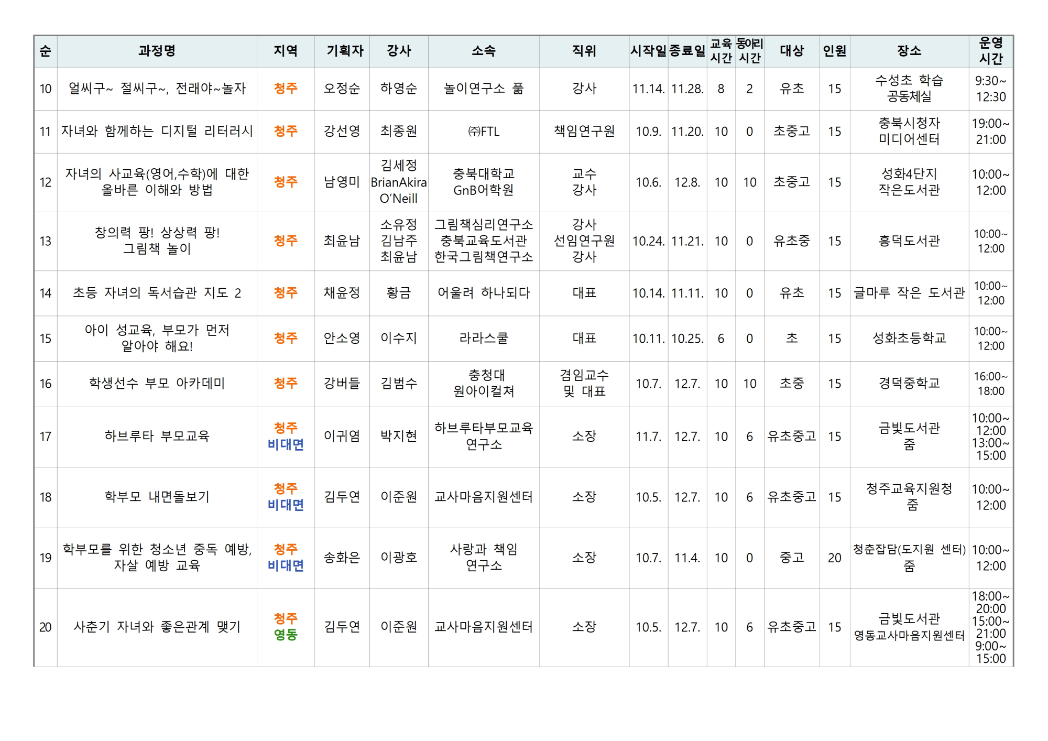Select course 자녀와 함께하는 디지털 리터러시

[157, 131]
